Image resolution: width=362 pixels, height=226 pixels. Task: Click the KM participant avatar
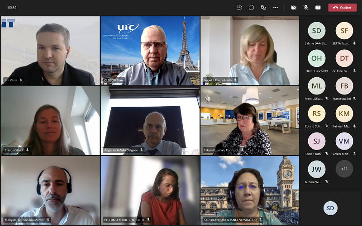(x=344, y=113)
